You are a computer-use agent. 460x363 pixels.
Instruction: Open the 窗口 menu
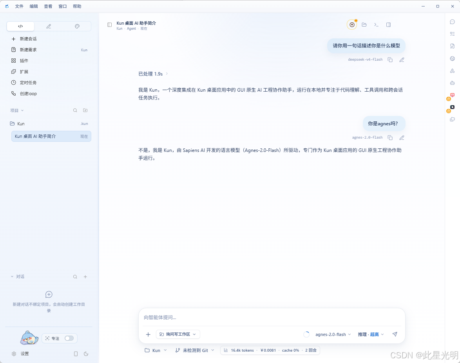pos(62,6)
